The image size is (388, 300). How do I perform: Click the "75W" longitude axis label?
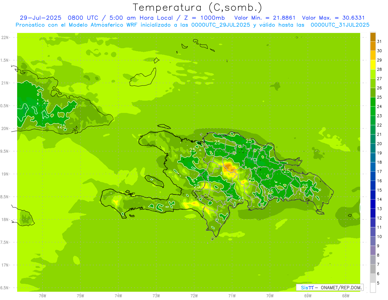click(80, 295)
